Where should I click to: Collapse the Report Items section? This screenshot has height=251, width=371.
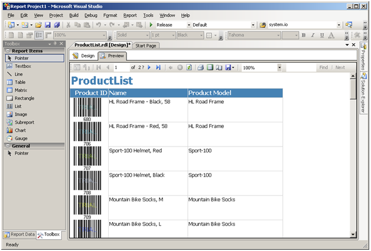coord(8,51)
